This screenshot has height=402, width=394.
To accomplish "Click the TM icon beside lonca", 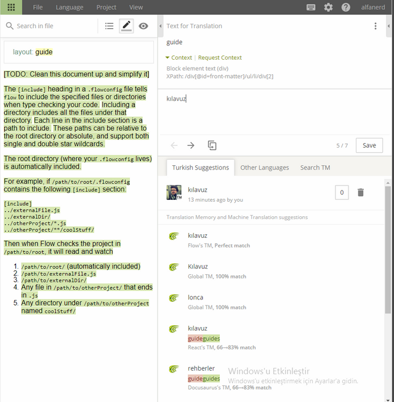I will (x=174, y=298).
